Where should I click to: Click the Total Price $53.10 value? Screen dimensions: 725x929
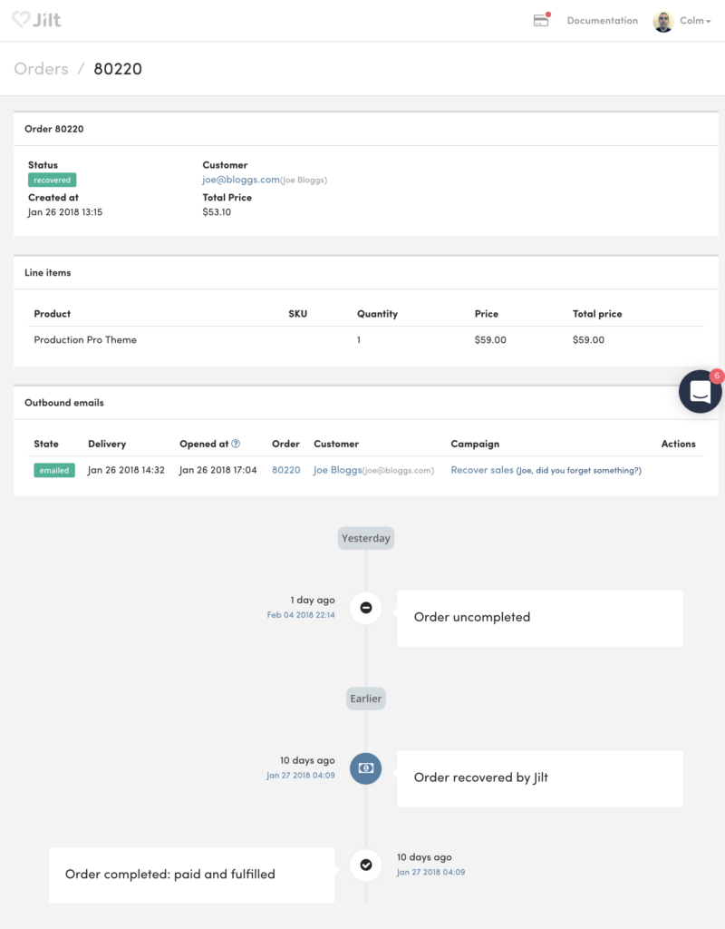[217, 212]
